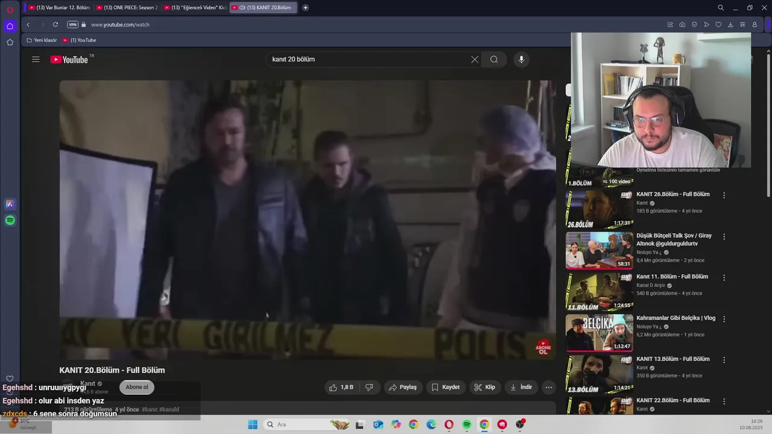Image resolution: width=772 pixels, height=434 pixels.
Task: Open Kanıt 11. Bölüm thumbnail
Action: [600, 291]
